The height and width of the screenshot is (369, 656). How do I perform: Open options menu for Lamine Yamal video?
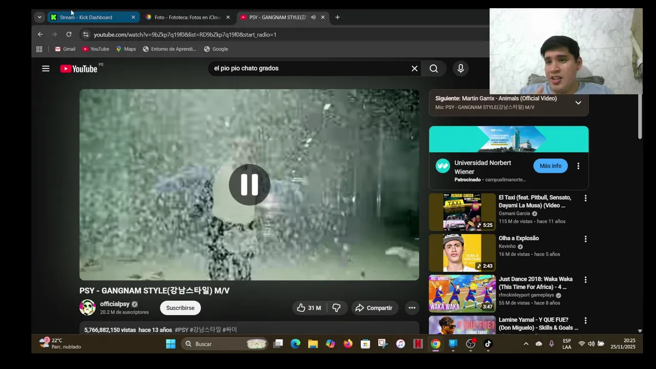point(585,321)
